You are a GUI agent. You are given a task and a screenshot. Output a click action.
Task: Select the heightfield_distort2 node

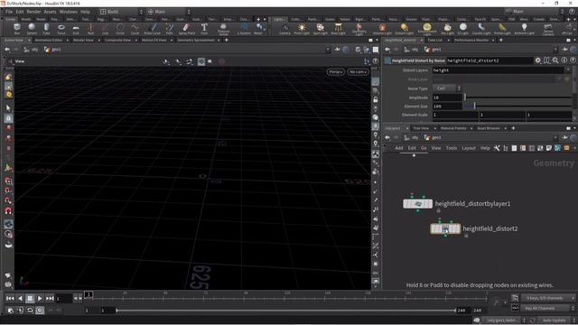tap(445, 228)
